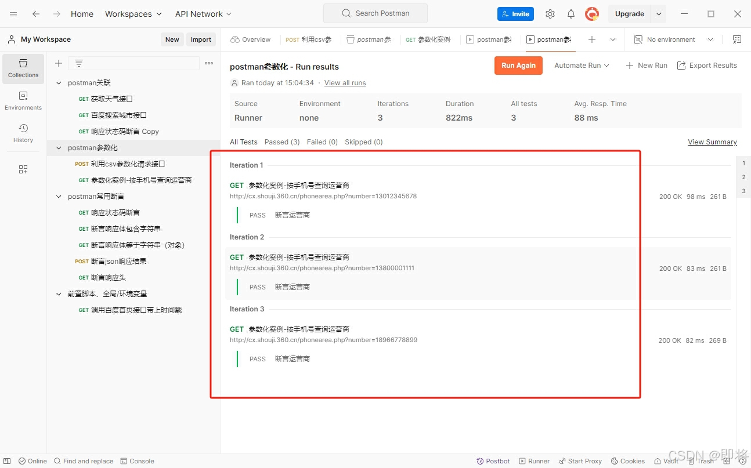Screen dimensions: 751x468
Task: Select the All Tests filter
Action: 244,142
